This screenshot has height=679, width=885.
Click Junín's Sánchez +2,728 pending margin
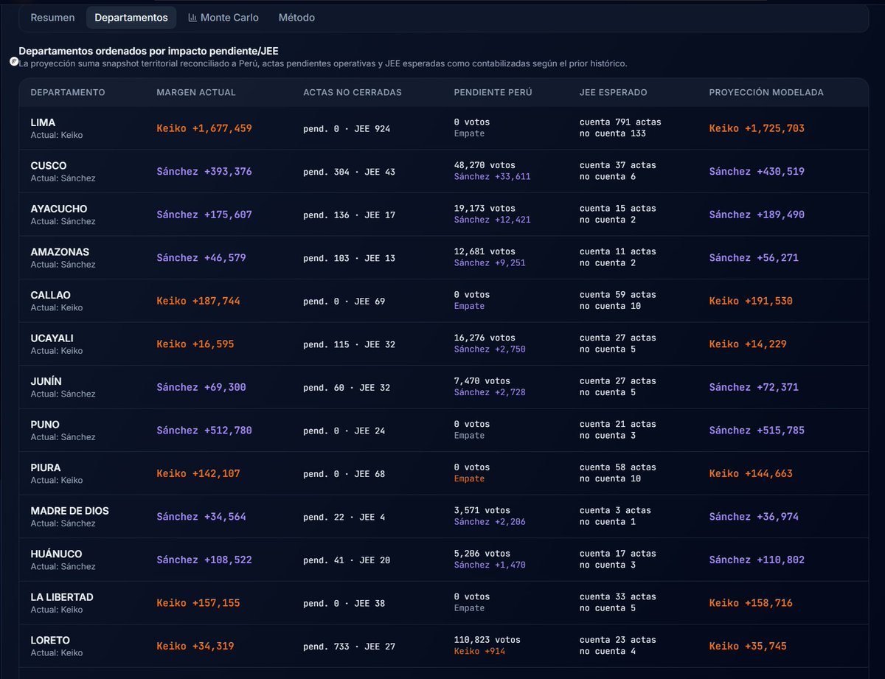pos(490,392)
